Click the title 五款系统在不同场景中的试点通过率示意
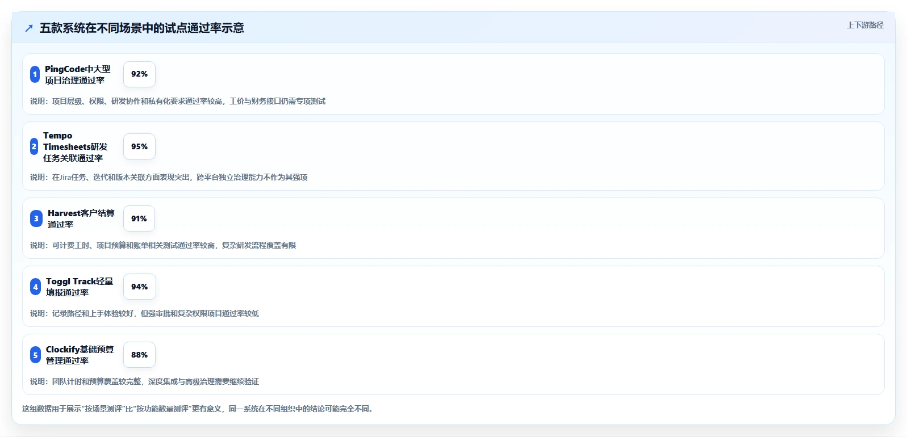This screenshot has height=437, width=907. 141,28
